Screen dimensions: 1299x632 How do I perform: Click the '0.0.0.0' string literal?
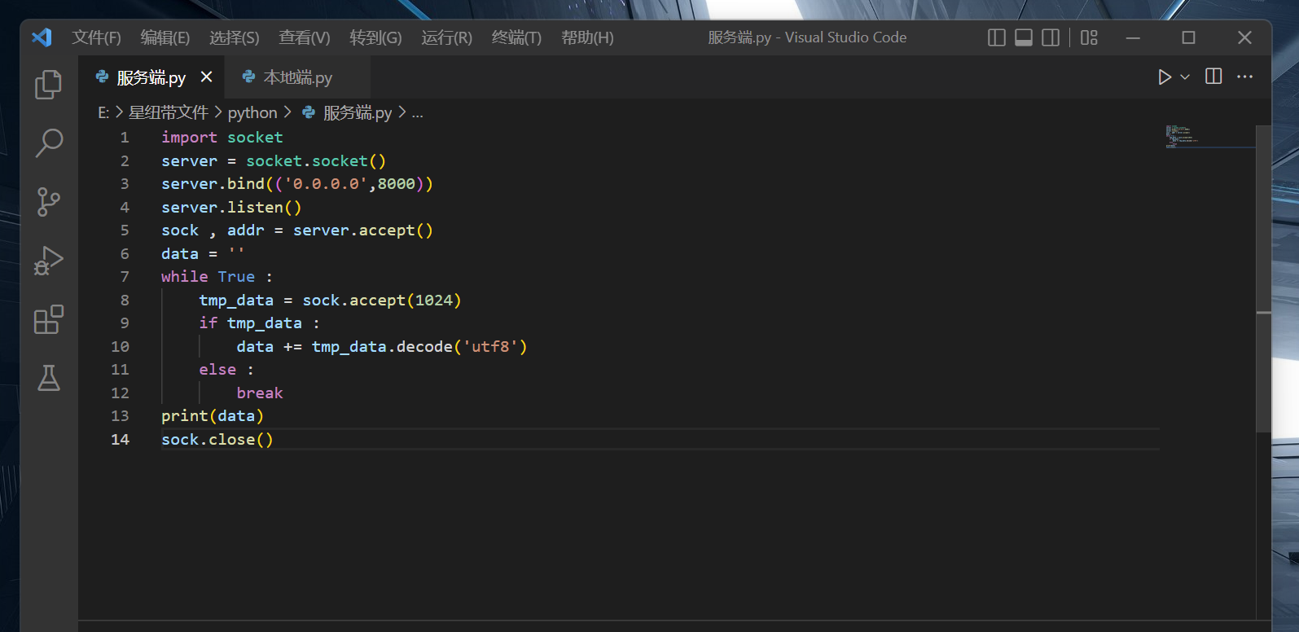pyautogui.click(x=326, y=184)
